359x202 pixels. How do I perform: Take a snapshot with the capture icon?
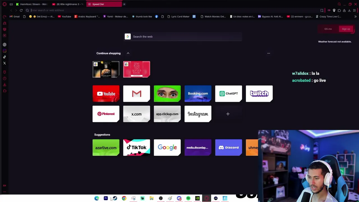coord(322,10)
